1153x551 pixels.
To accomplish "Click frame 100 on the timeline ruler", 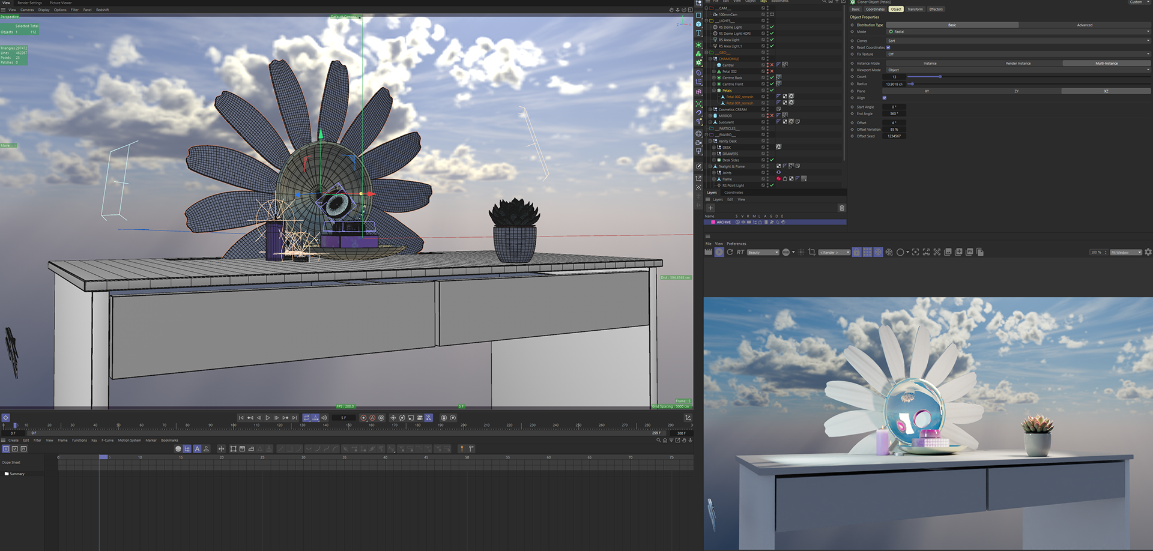I will [233, 425].
